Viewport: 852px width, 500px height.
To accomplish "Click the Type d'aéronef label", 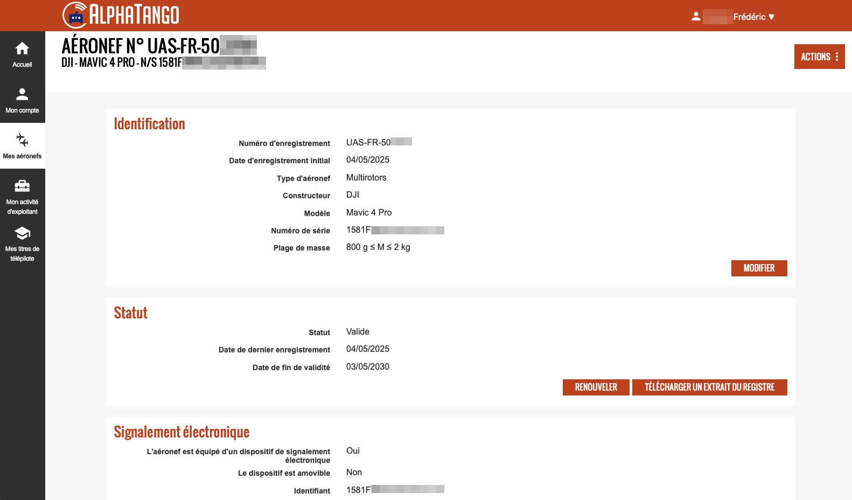I will [x=303, y=178].
